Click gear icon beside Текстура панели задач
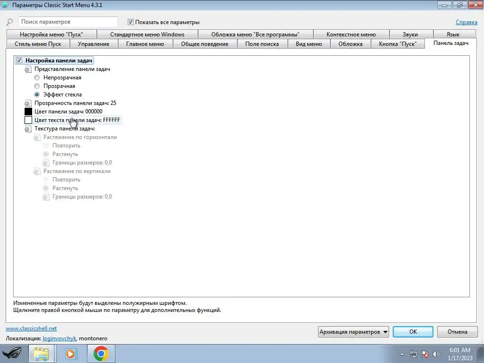This screenshot has width=484, height=363. click(x=28, y=129)
